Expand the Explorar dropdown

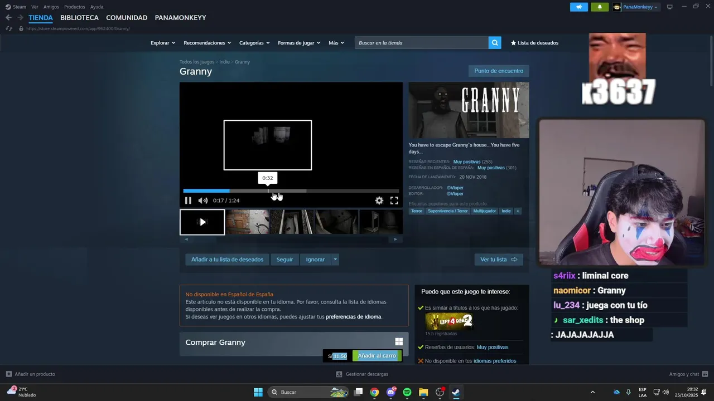pos(163,43)
